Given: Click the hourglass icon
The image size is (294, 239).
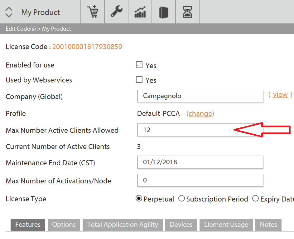Looking at the screenshot, I should (187, 12).
